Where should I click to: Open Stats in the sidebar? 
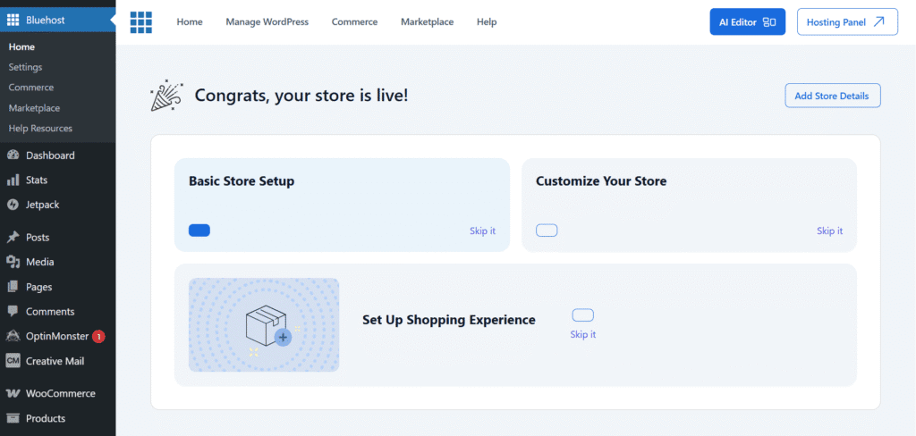tap(36, 180)
